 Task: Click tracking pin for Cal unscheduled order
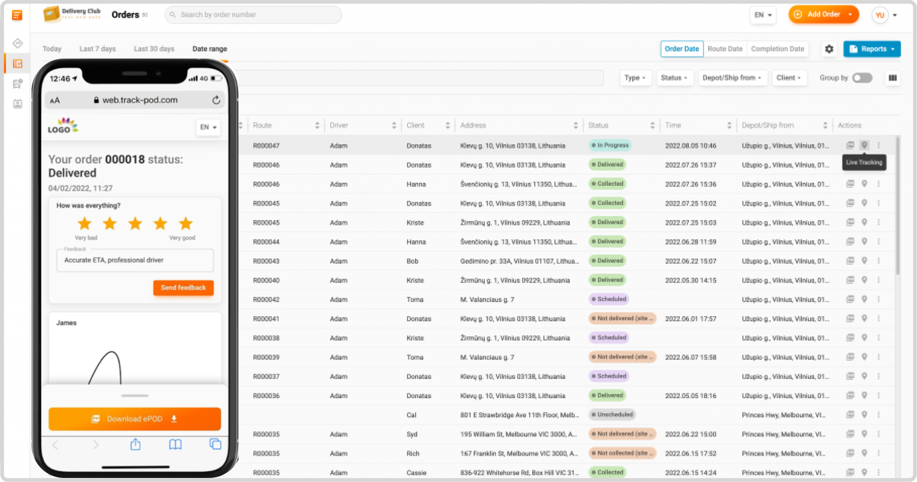tap(864, 414)
